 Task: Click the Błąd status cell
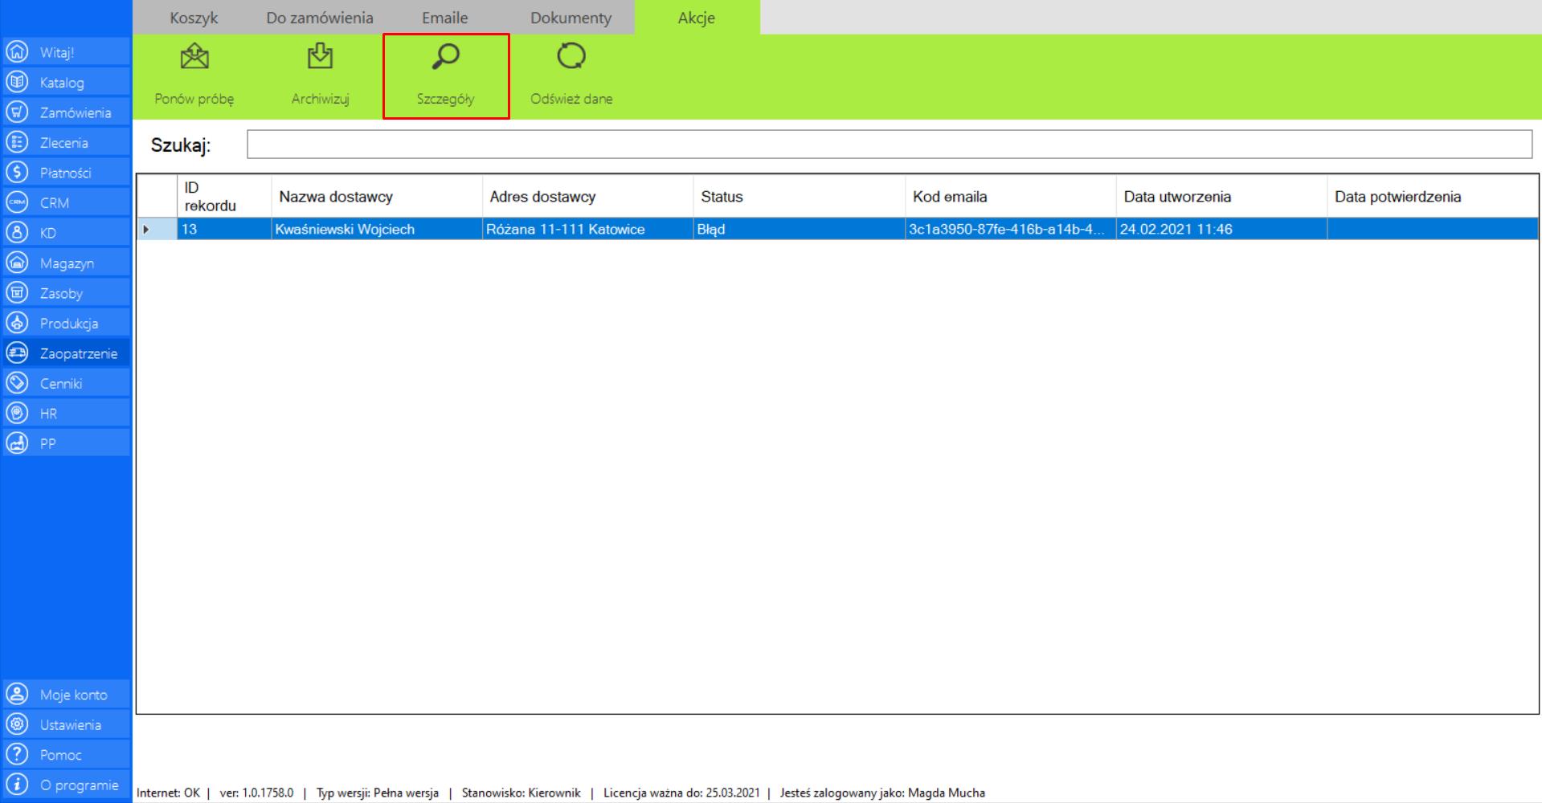(799, 229)
